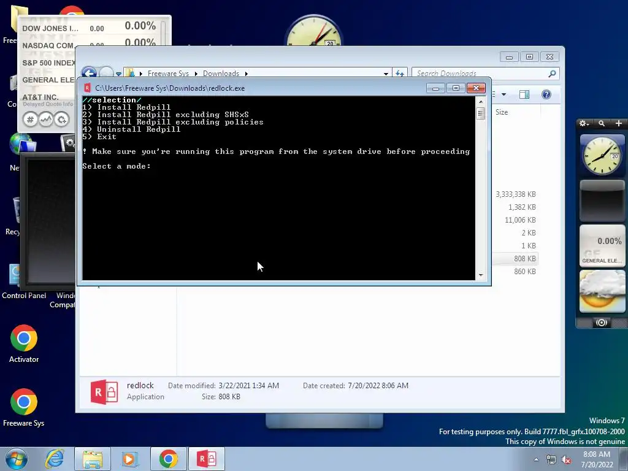Select the file sized 860 KB

pyautogui.click(x=525, y=272)
